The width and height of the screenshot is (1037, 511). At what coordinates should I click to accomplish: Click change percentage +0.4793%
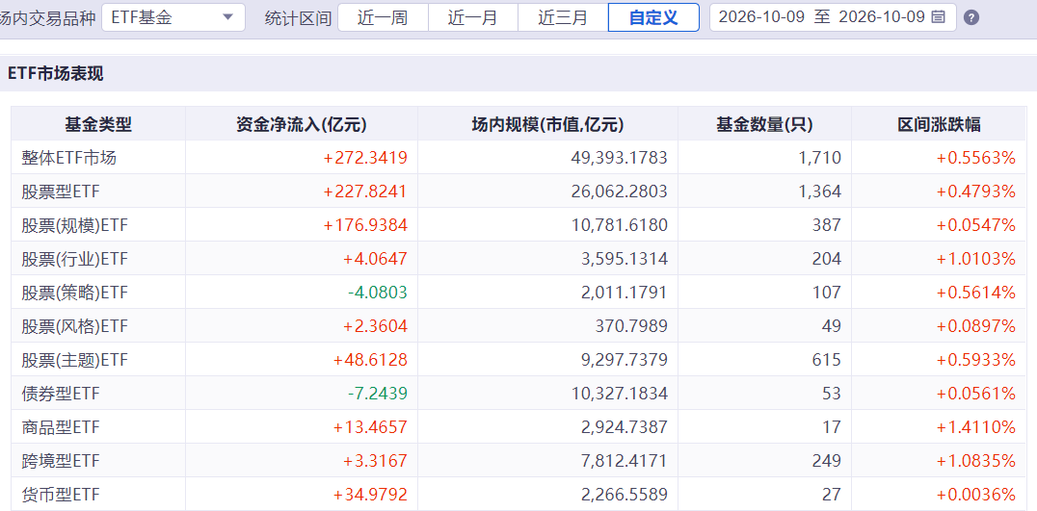pyautogui.click(x=976, y=192)
